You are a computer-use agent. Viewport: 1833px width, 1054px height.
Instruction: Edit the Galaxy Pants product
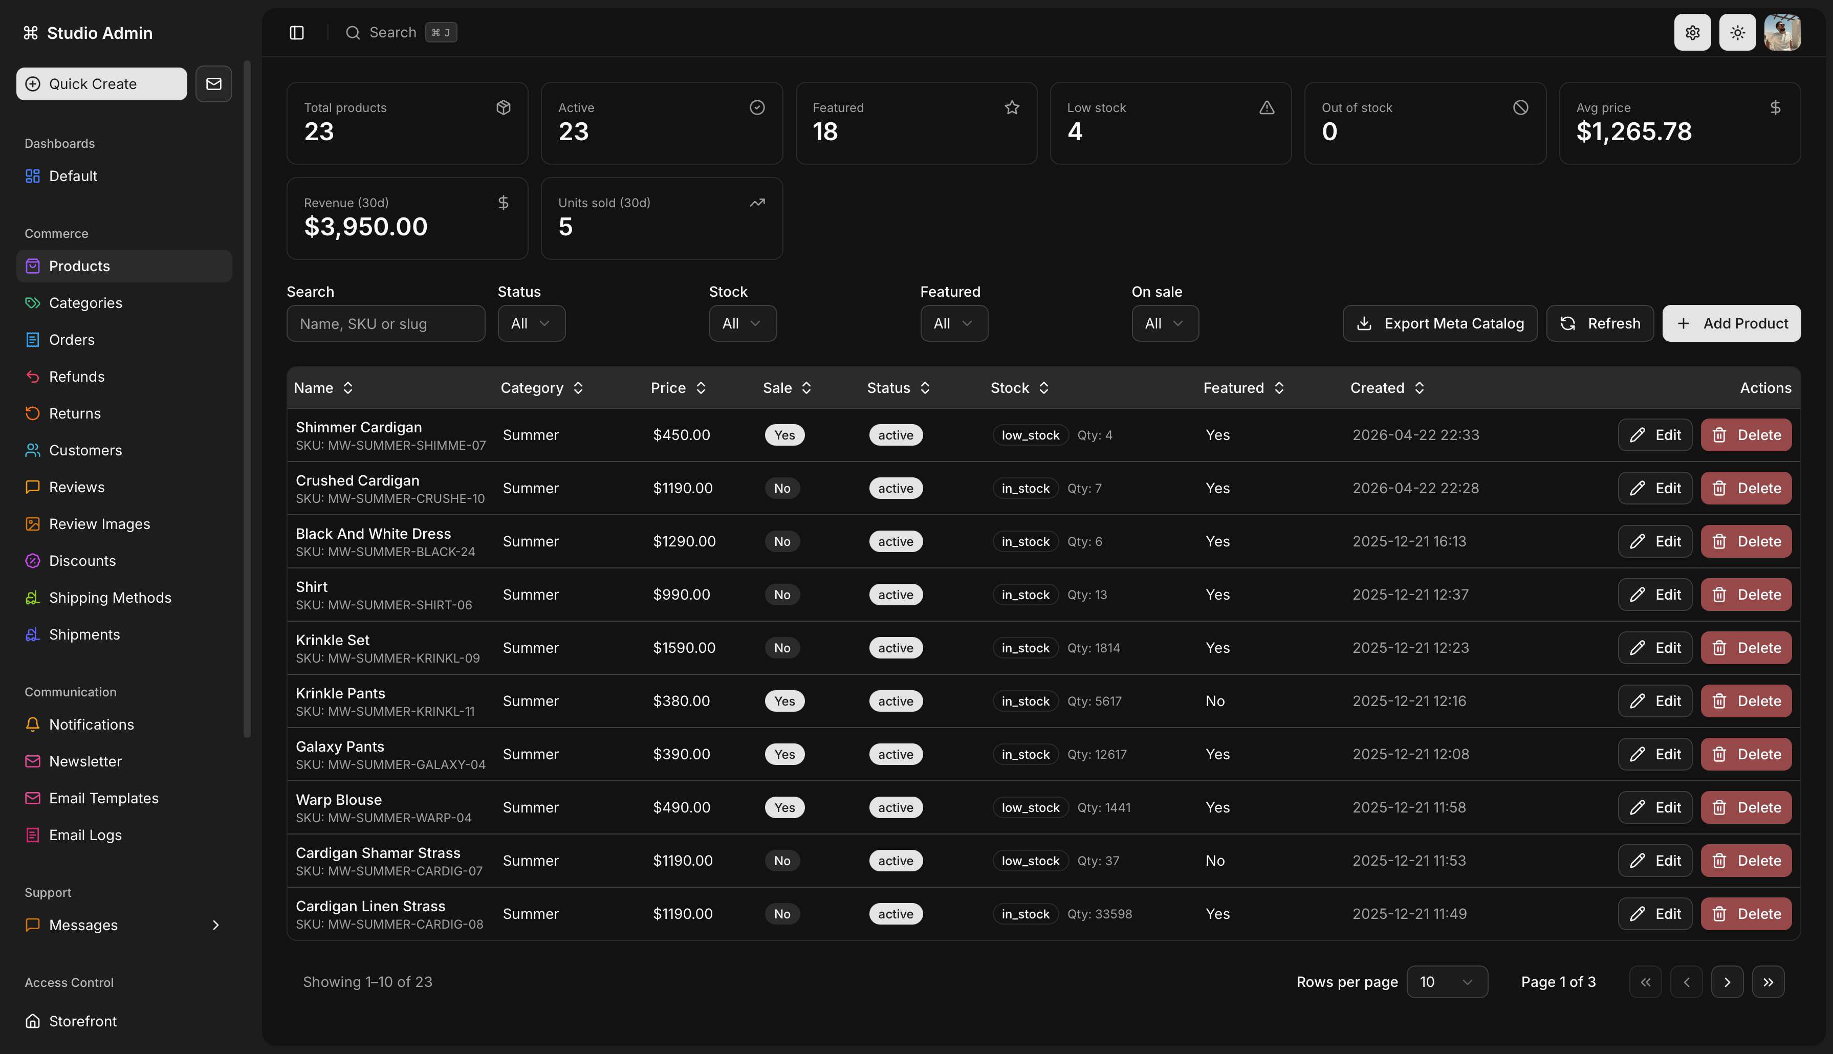coord(1655,754)
